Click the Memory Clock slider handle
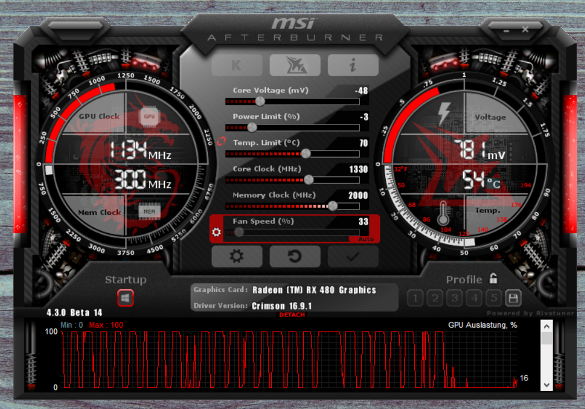Screen dimensions: 585x409 pyautogui.click(x=332, y=206)
